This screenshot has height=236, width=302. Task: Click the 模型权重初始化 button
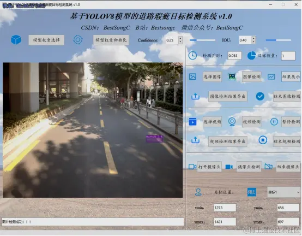[111, 40]
